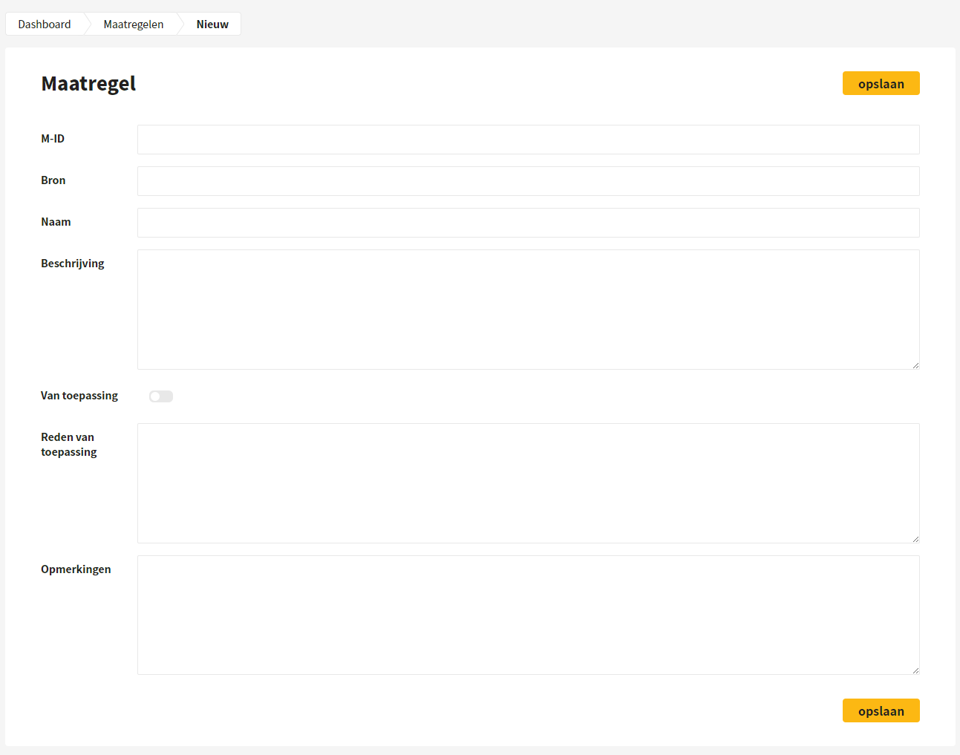Viewport: 960px width, 755px height.
Task: Focus the Opmerkingen text area
Action: click(x=529, y=615)
